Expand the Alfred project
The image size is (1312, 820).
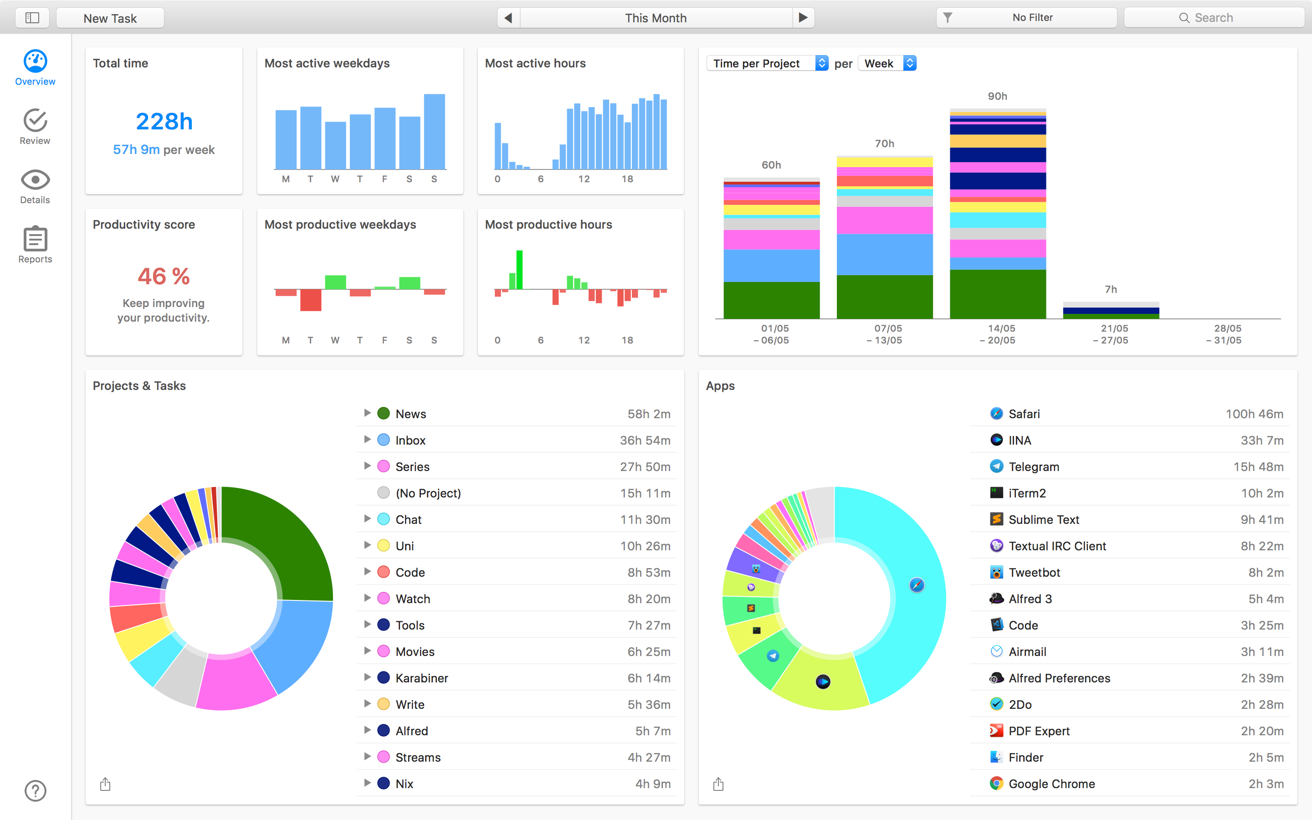coord(367,731)
